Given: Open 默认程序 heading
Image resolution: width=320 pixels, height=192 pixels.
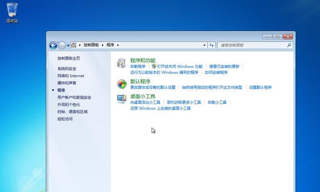Looking at the screenshot, I should click(x=140, y=81).
